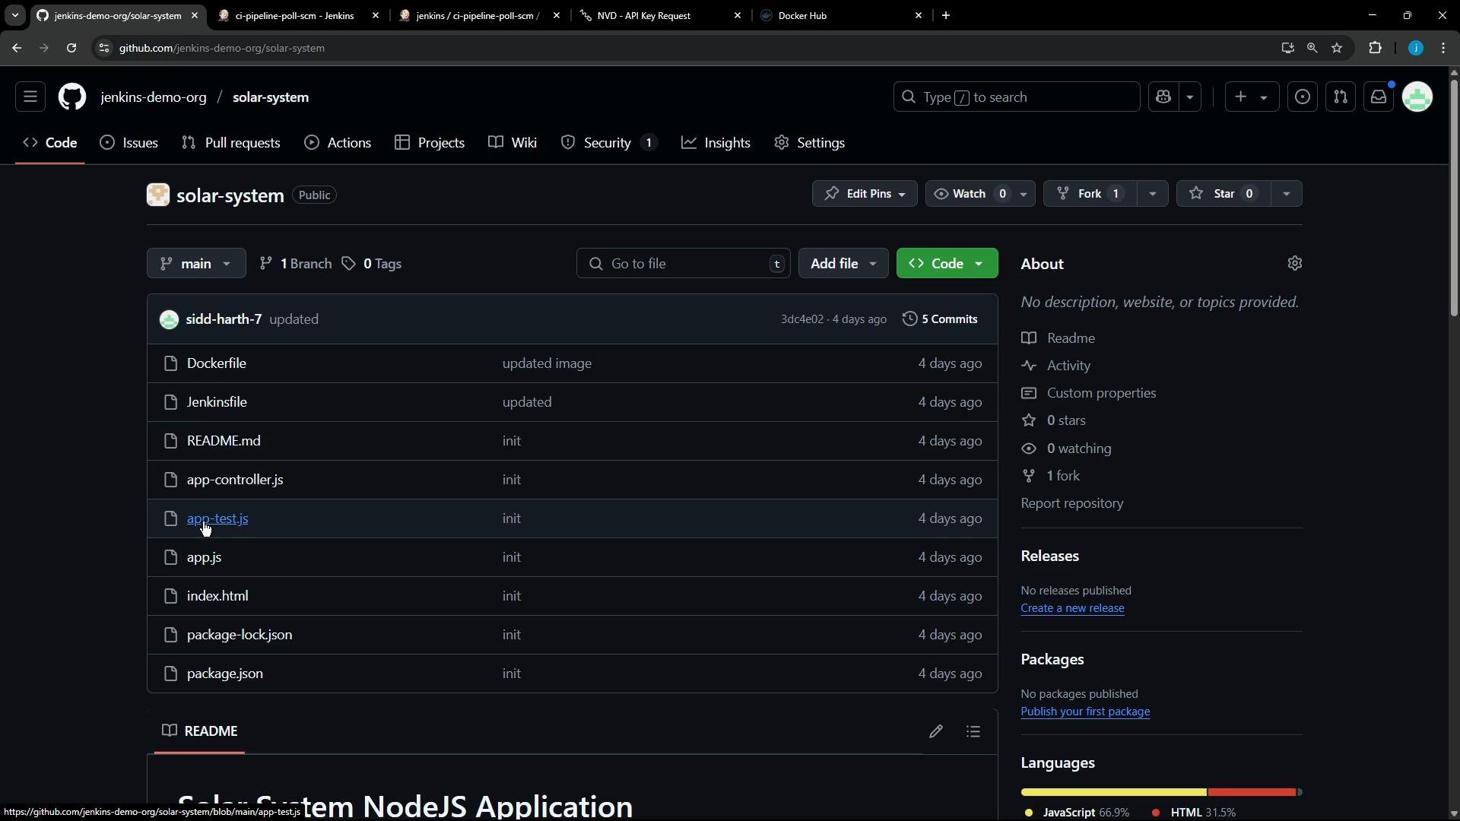Reload the page in the browser
1460x821 pixels.
[71, 48]
